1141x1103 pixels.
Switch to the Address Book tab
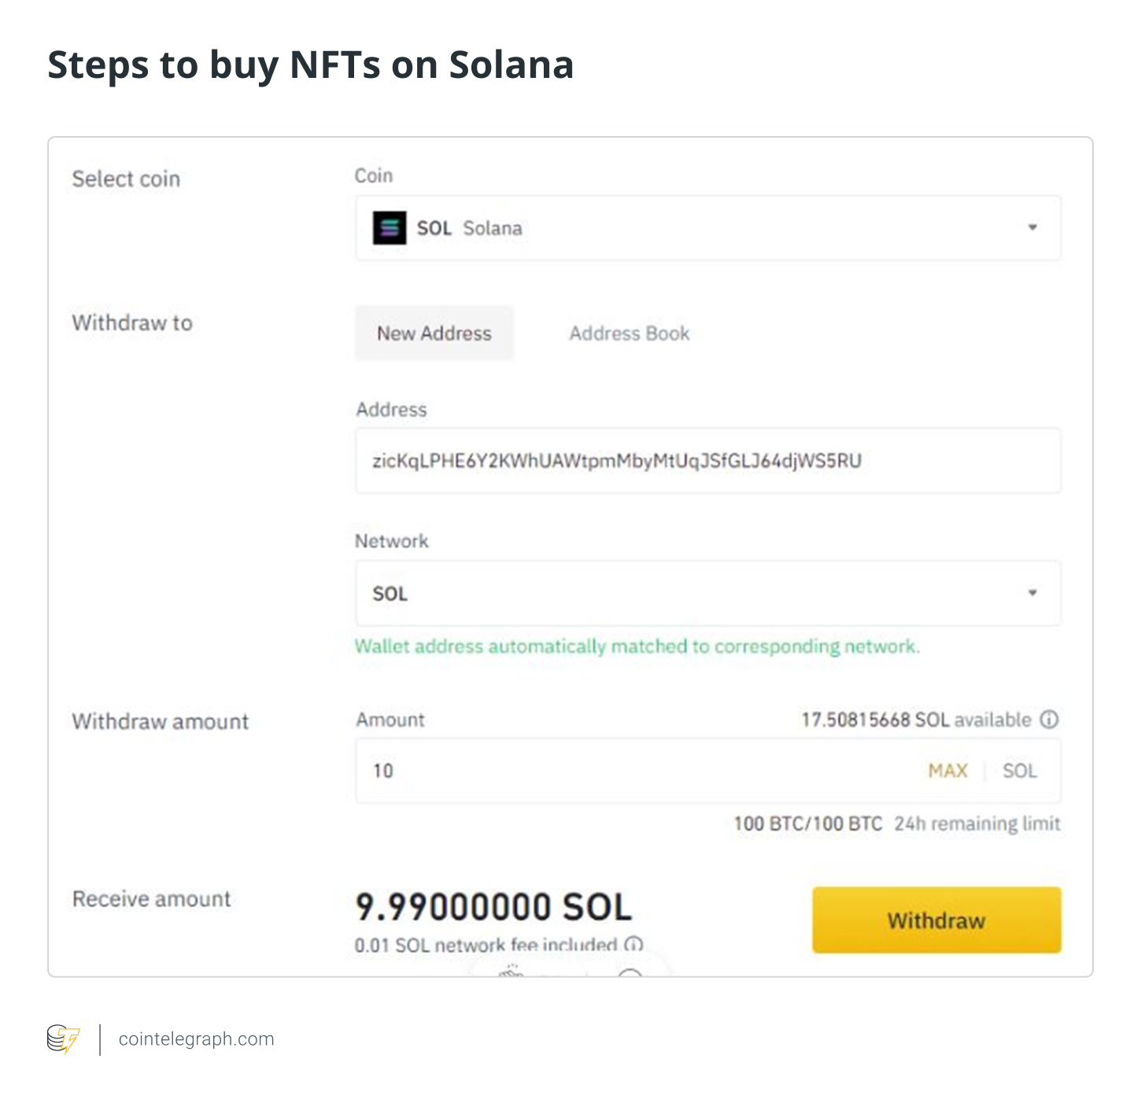(x=630, y=334)
